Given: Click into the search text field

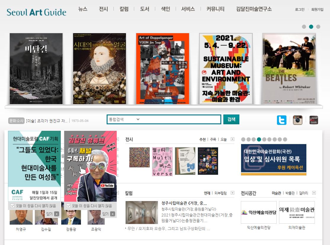Looking at the screenshot, I should pos(181,120).
